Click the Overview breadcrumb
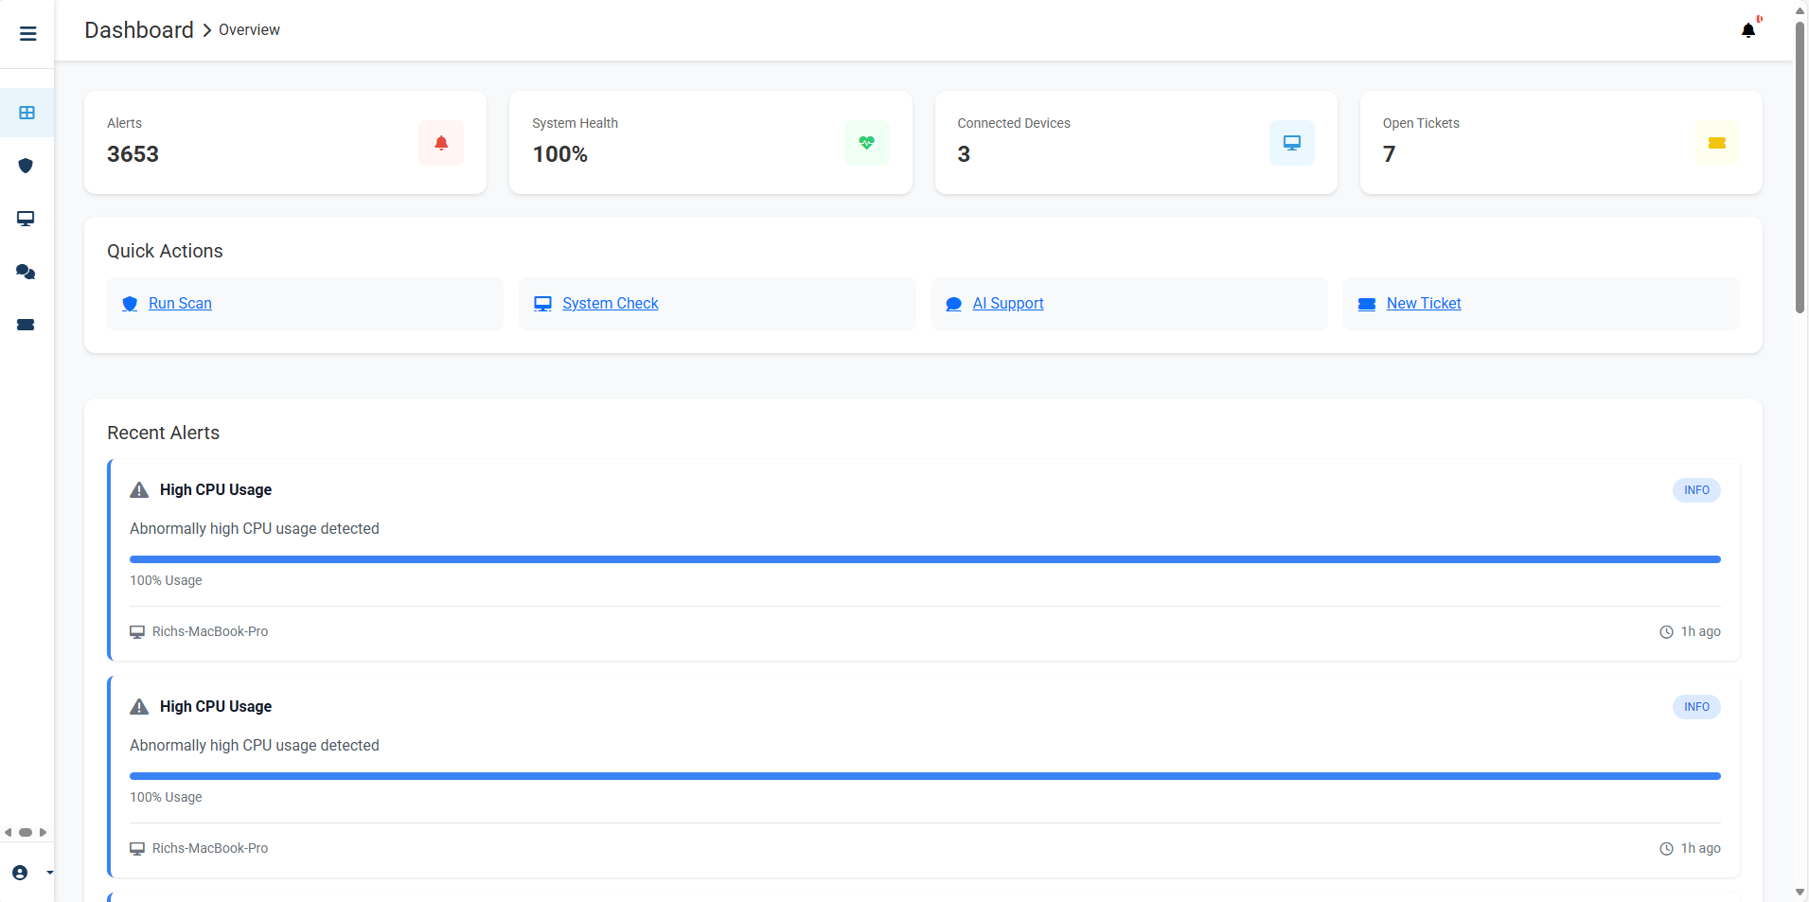This screenshot has height=902, width=1809. pos(249,30)
